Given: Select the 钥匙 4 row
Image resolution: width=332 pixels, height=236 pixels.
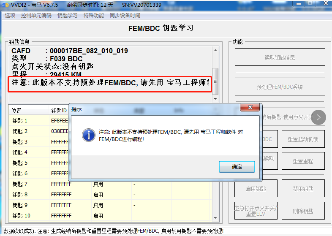Looking at the screenshot, I should 39,152.
